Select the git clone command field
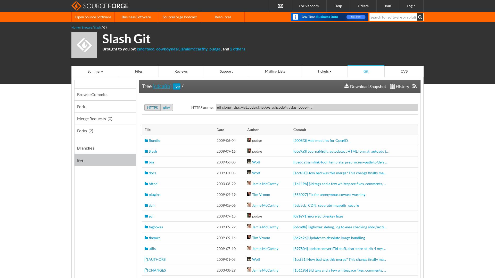This screenshot has width=495, height=278. [317, 107]
